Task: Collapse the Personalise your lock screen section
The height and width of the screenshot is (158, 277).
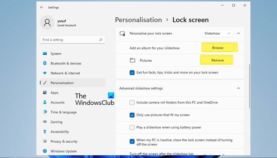Action: click(x=238, y=34)
